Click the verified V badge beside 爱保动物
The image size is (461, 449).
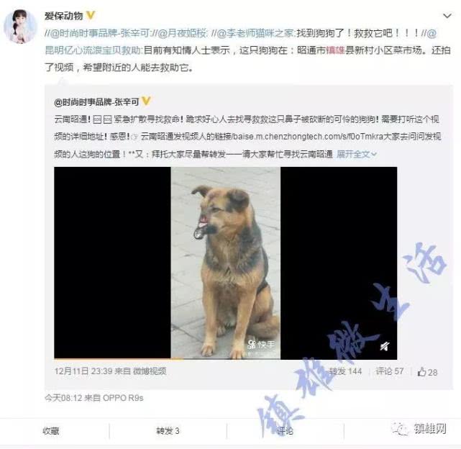click(x=91, y=15)
